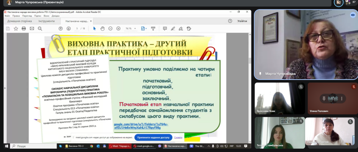Image resolution: width=358 pixels, height=152 pixels.
Task: Click the print icon in Acrobat toolbar
Action: (24, 28)
